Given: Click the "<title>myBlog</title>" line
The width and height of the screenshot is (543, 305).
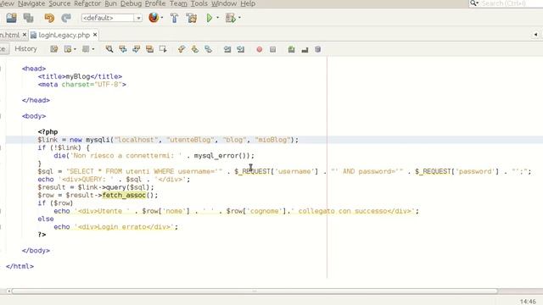Looking at the screenshot, I should 80,76.
